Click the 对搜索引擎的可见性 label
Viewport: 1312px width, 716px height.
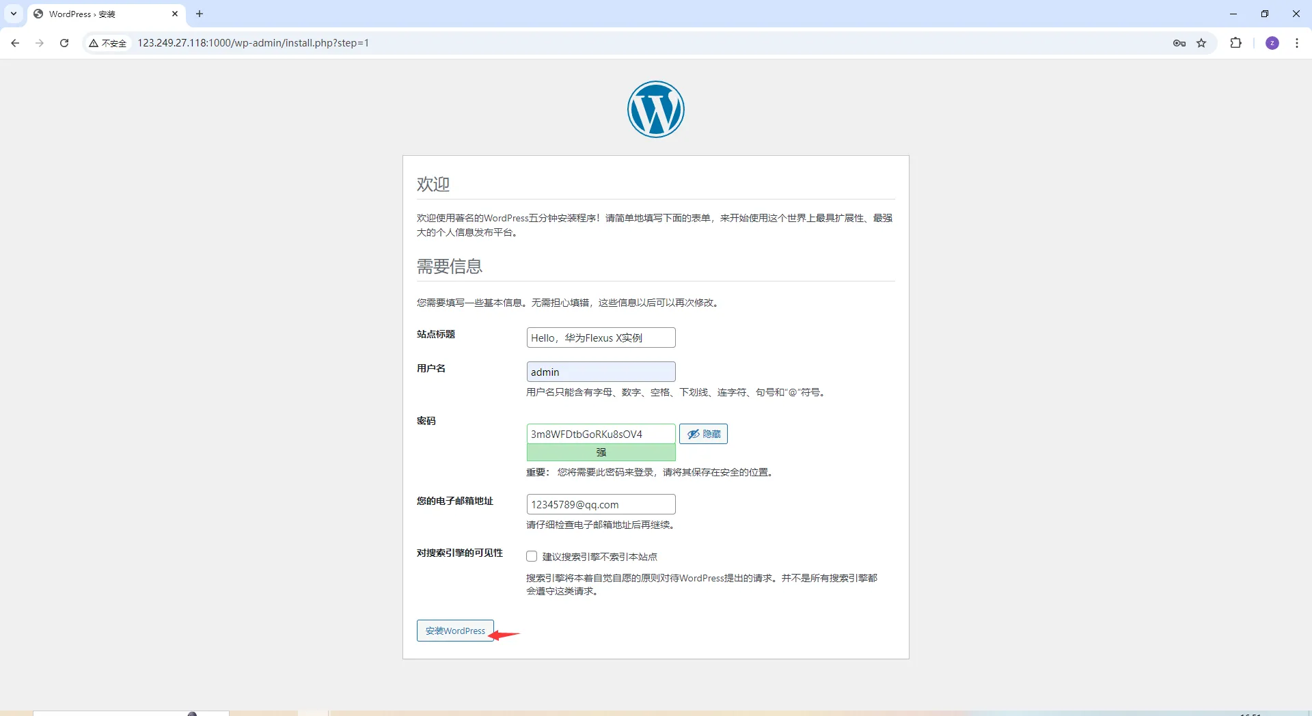coord(460,553)
